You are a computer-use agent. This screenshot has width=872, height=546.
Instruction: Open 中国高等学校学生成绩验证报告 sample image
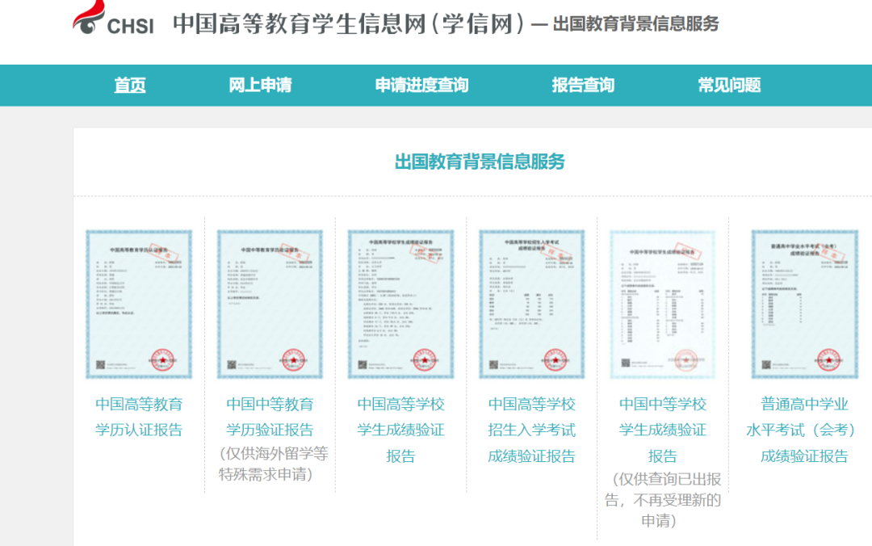click(x=401, y=304)
